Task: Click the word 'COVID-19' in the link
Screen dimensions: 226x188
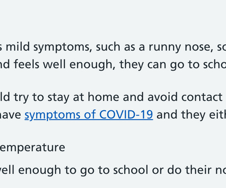Action: click(x=126, y=114)
